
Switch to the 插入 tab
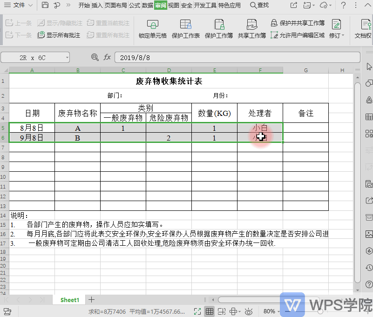coord(97,5)
